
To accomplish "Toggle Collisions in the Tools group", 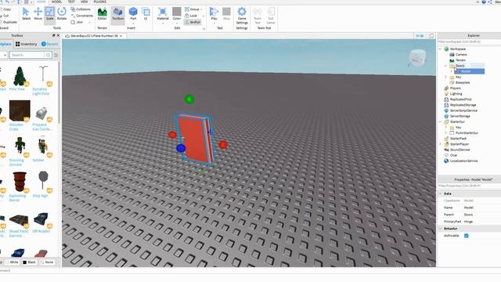I will point(81,9).
